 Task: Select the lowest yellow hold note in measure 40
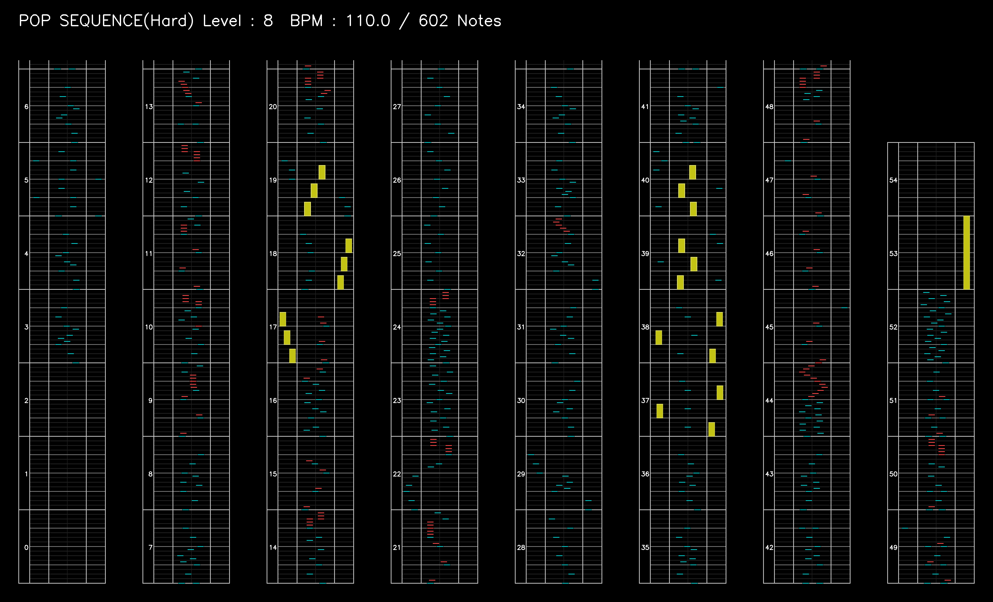click(x=693, y=209)
